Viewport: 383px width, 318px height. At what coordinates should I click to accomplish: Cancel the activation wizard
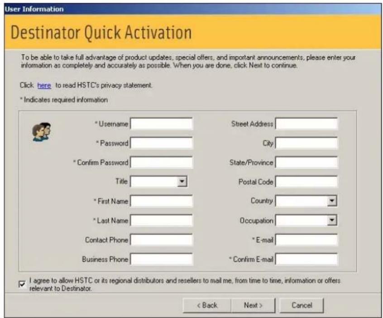point(302,305)
